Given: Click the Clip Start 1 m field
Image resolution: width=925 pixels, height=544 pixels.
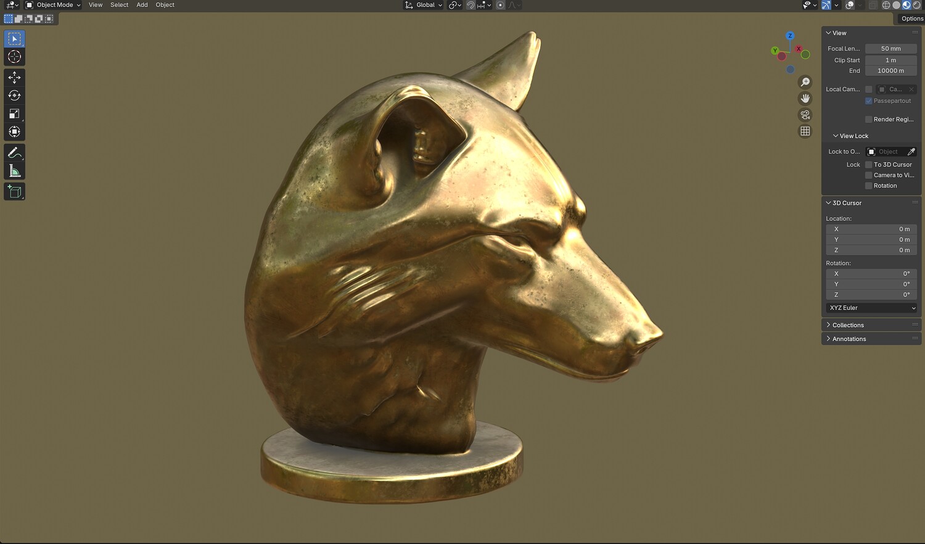Looking at the screenshot, I should click(x=891, y=60).
